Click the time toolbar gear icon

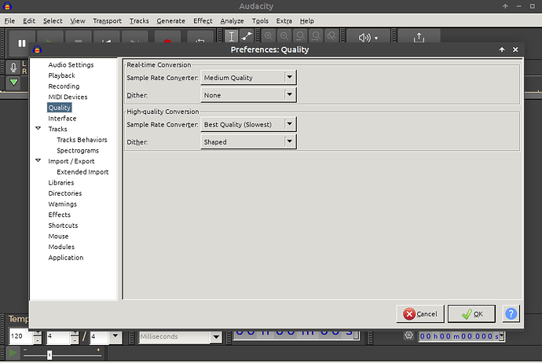click(409, 335)
